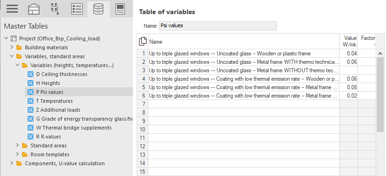Click the copy table icon

pos(143,41)
